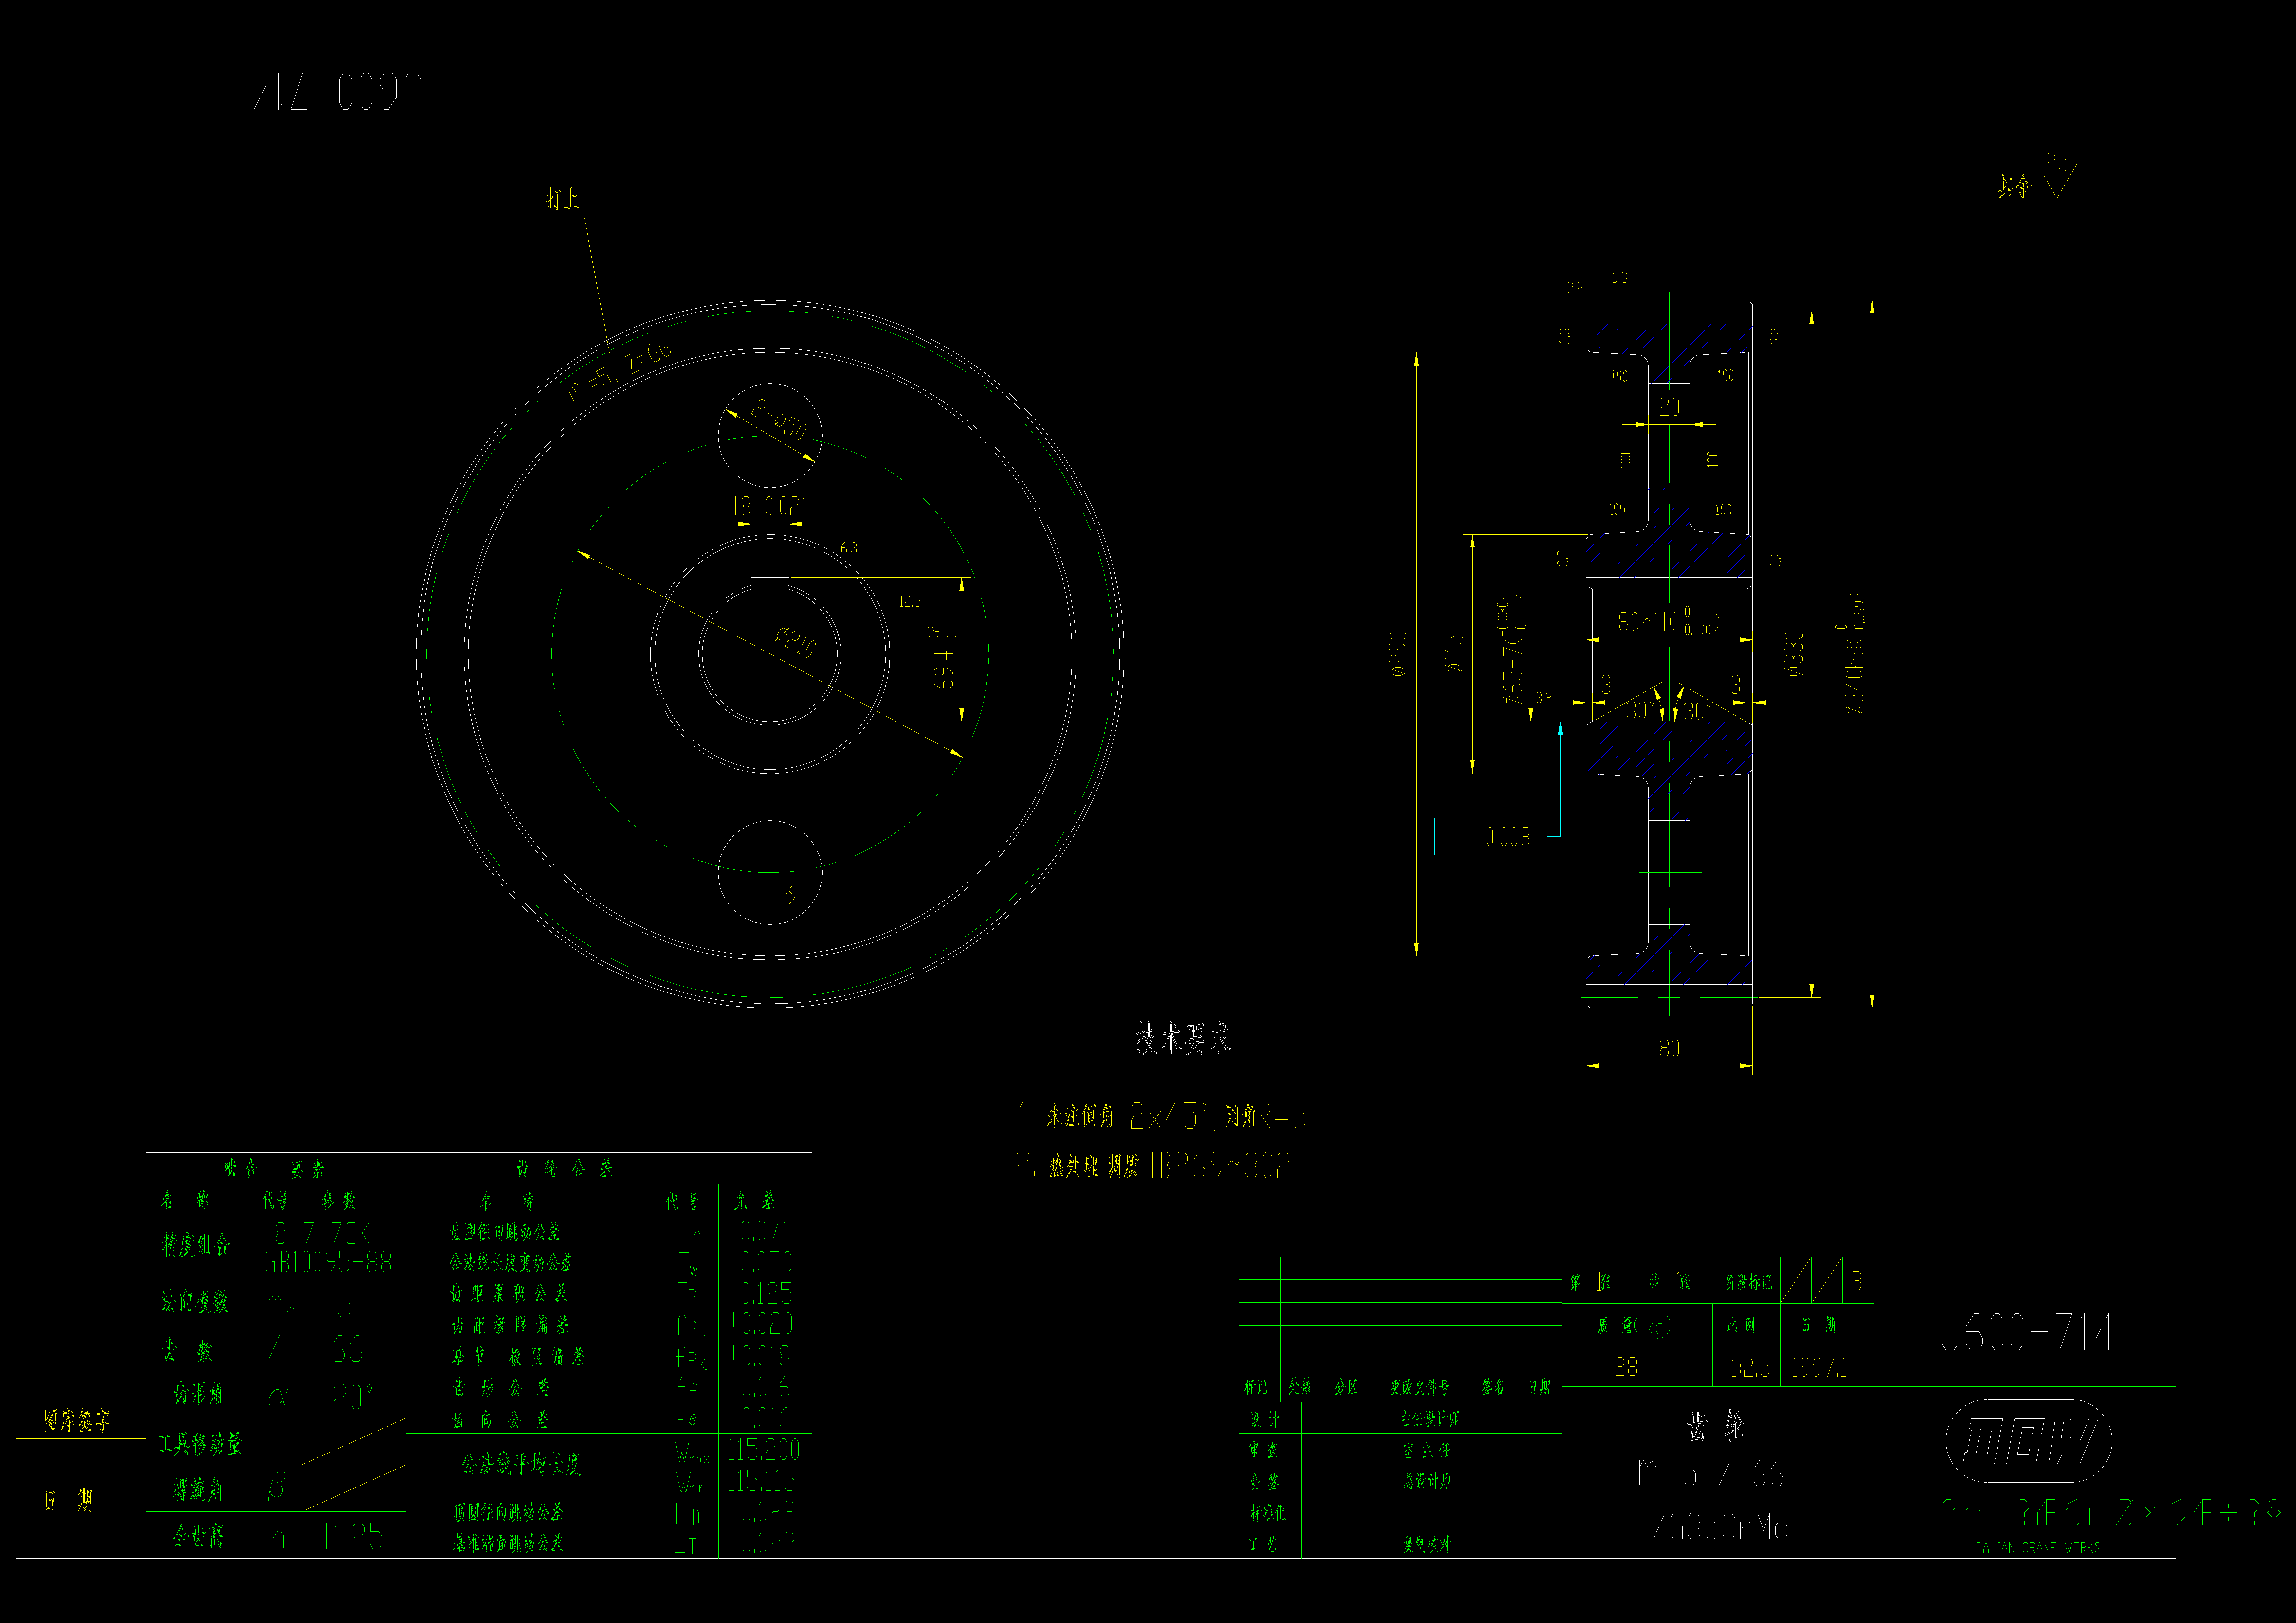Click the 1:2.5 scale value

(1750, 1368)
